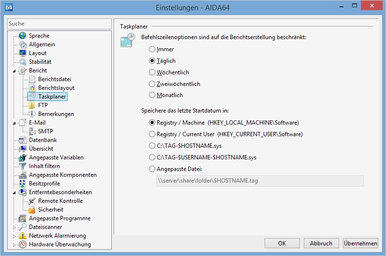Click the Stabilität gear icon

coord(23,62)
